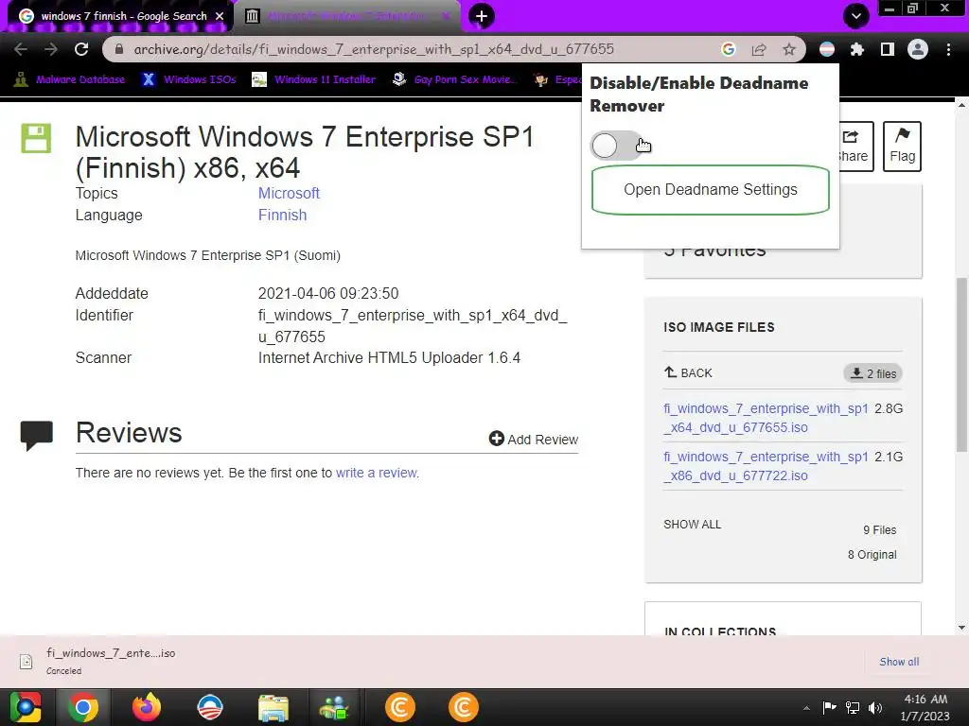This screenshot has width=969, height=726.
Task: View site security lock icon
Action: [119, 49]
